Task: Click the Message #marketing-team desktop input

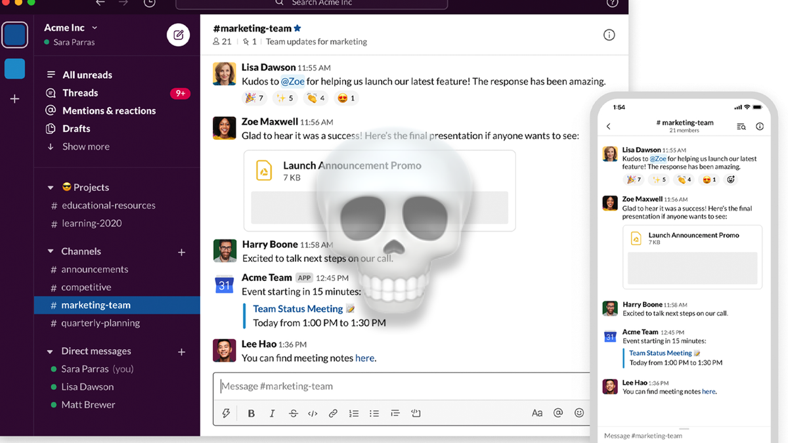Action: [x=401, y=386]
